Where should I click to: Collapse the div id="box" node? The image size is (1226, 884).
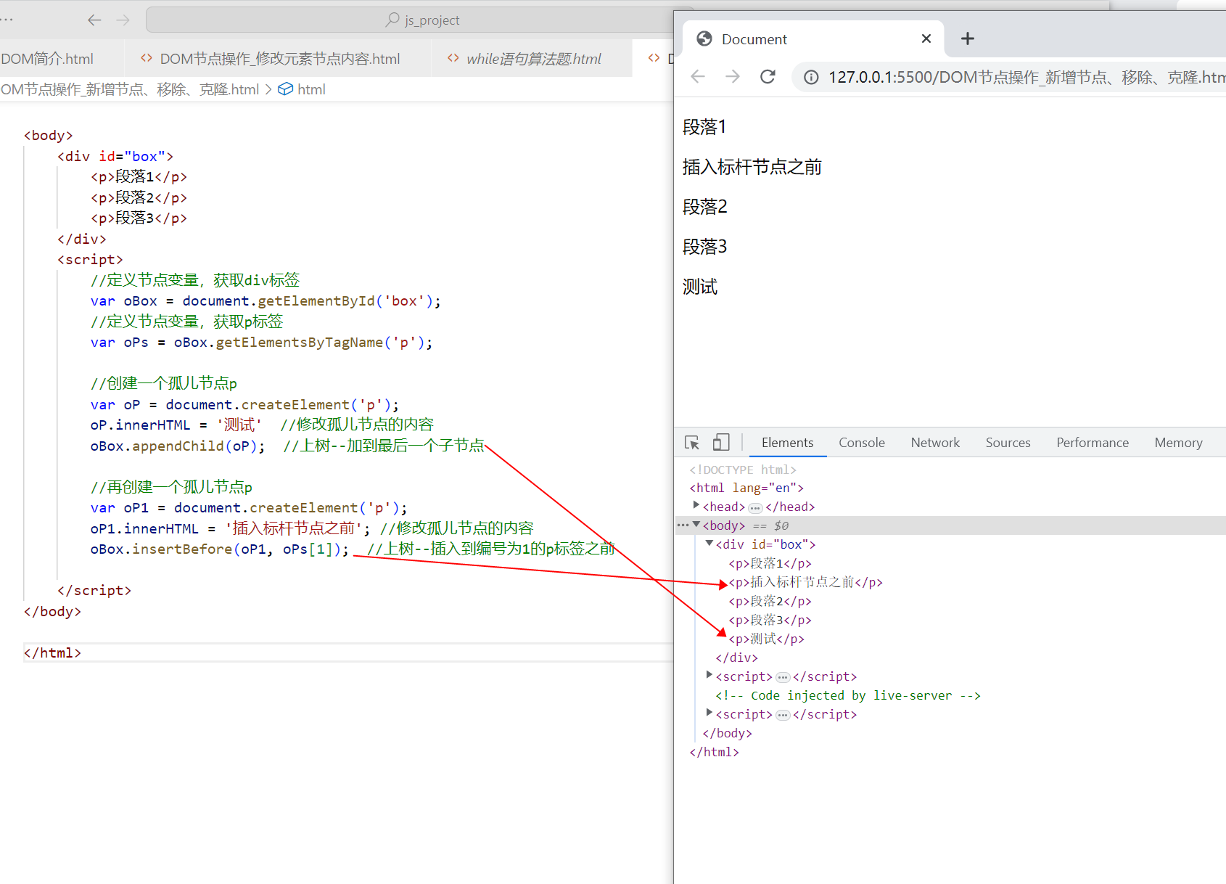pos(709,544)
